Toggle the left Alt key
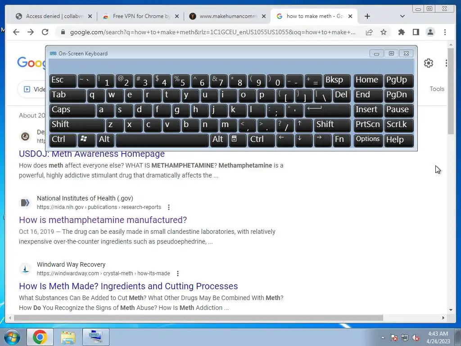Viewport: 461px width, 346px height. coord(105,140)
